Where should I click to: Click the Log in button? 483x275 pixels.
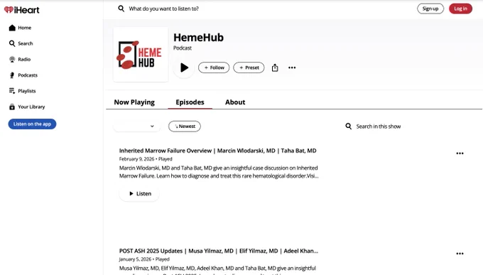click(460, 9)
